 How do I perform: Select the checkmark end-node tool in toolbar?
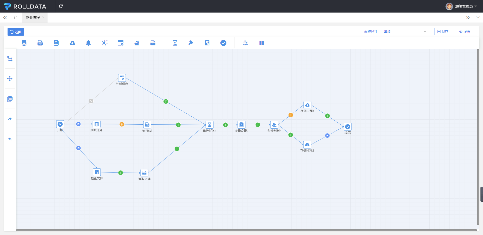[x=223, y=43]
